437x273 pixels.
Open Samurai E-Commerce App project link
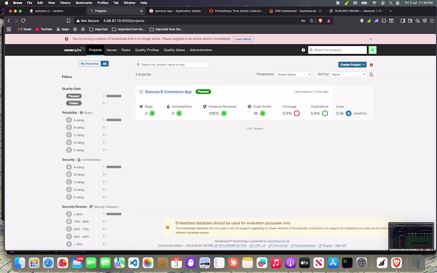tap(168, 92)
